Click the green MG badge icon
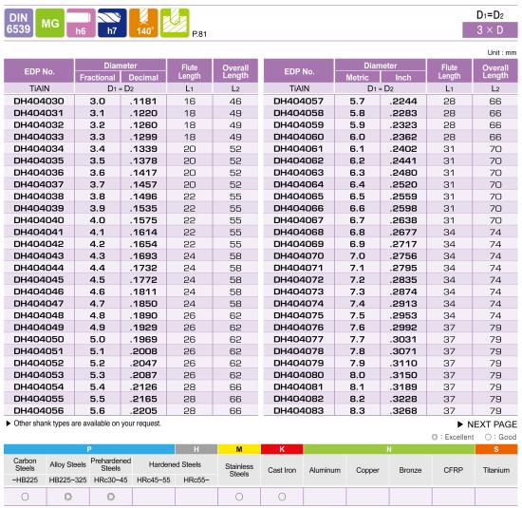The width and height of the screenshot is (522, 508). tap(50, 23)
